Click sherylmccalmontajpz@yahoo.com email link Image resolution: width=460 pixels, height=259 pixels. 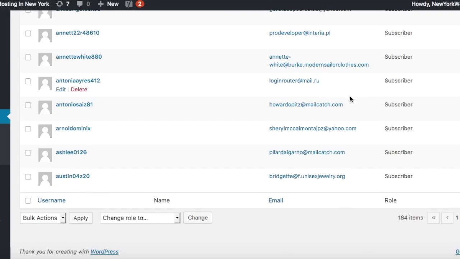pyautogui.click(x=313, y=128)
